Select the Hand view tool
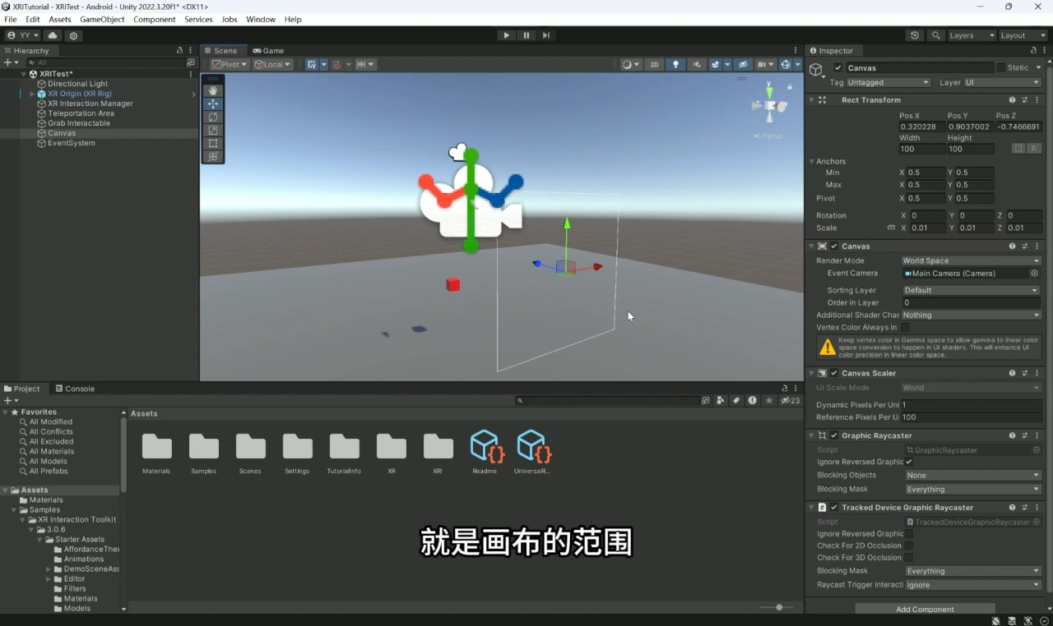The height and width of the screenshot is (626, 1053). point(213,90)
